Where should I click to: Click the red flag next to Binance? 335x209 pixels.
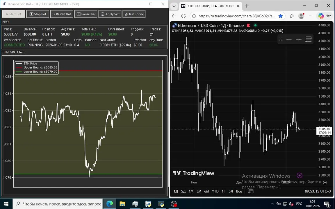pos(248,25)
